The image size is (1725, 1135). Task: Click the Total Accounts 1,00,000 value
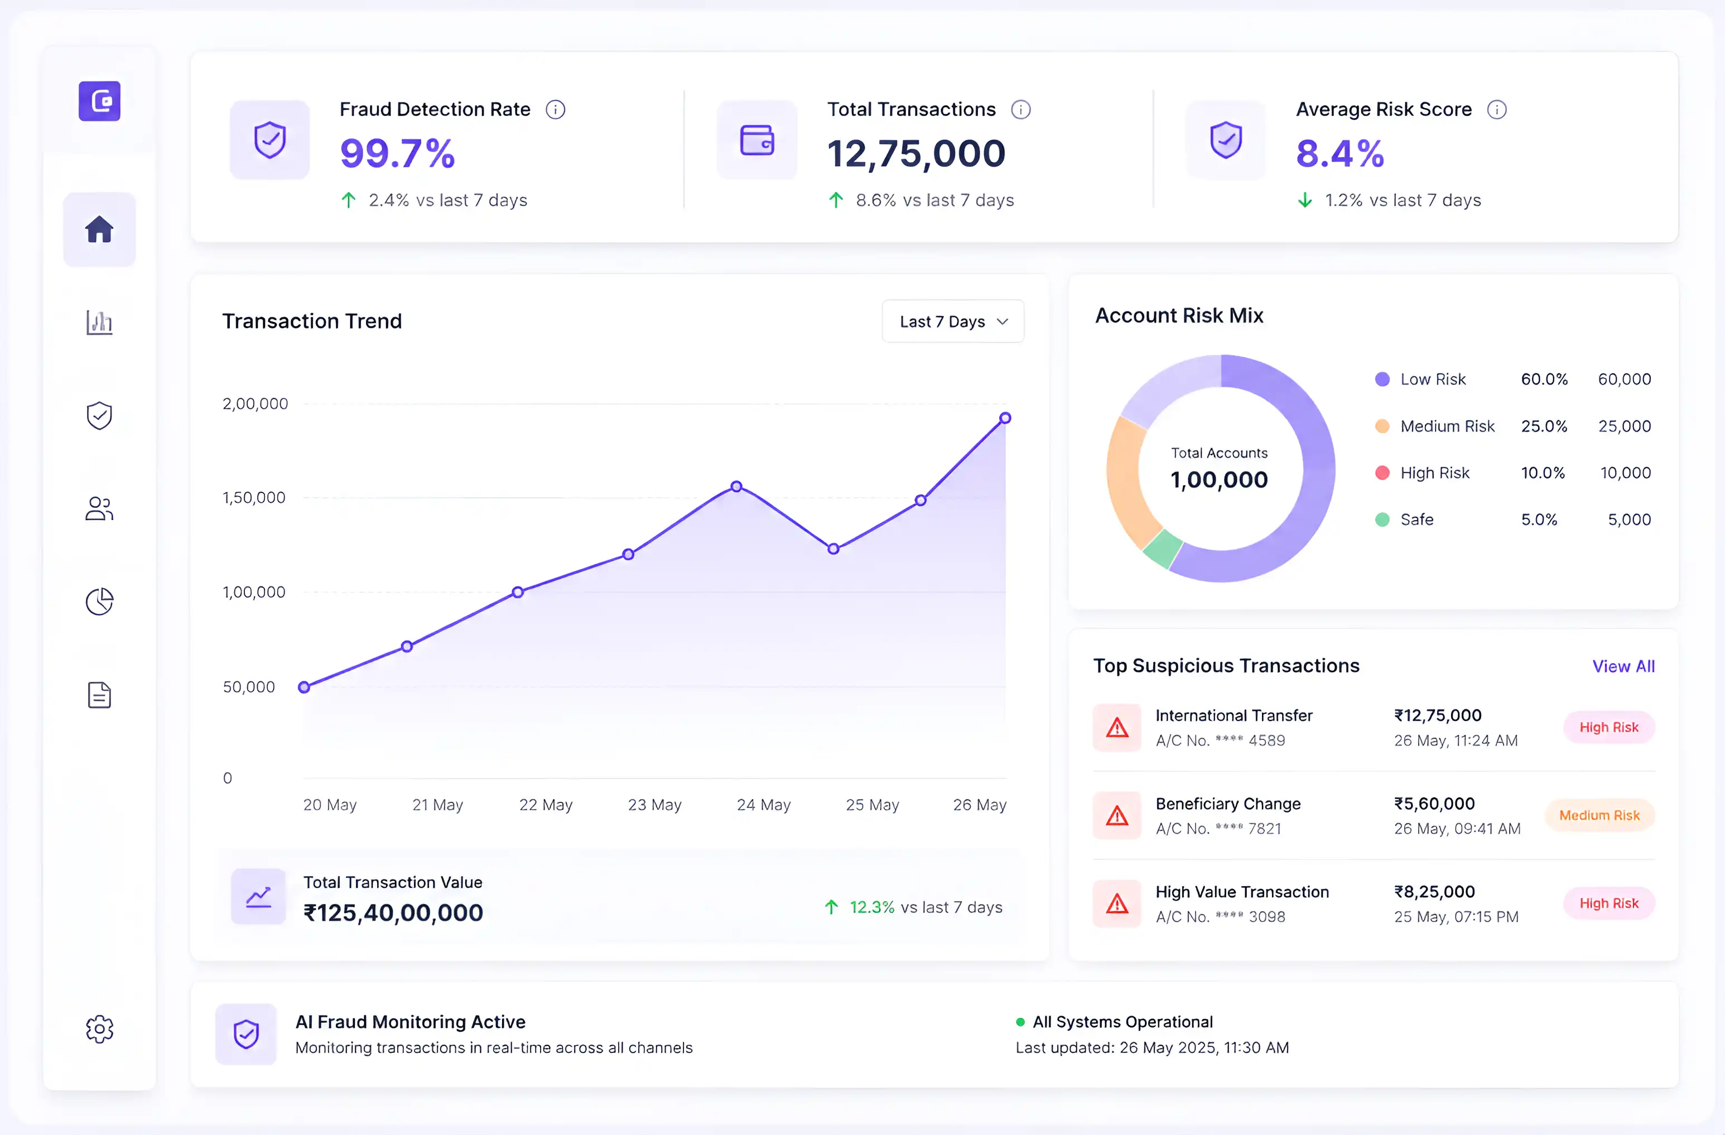click(x=1219, y=480)
